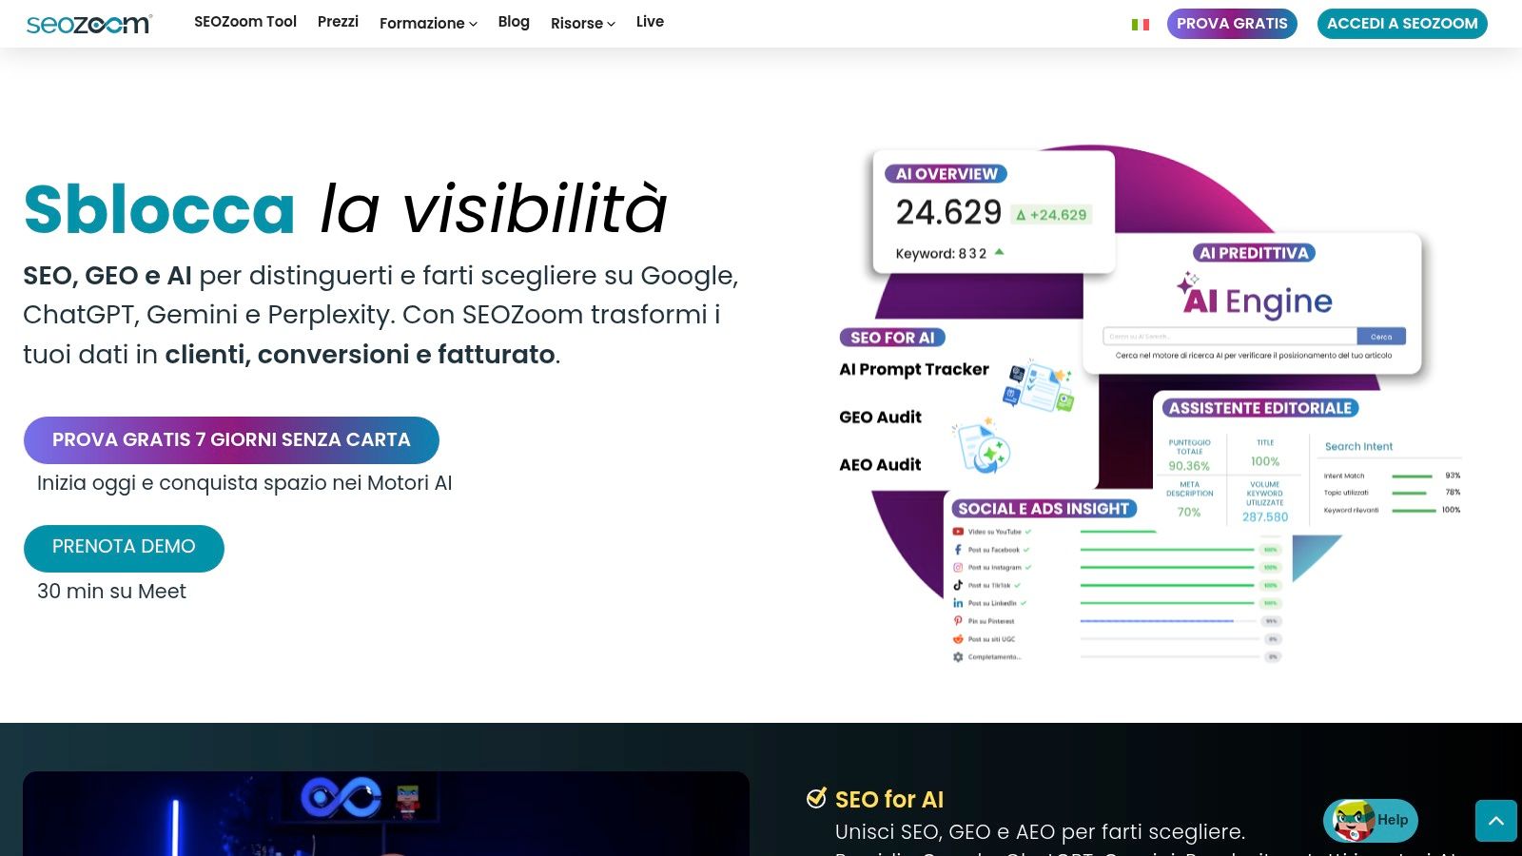Start PROVA GRATIS 7 GIORNI SENZA CARTA
The width and height of the screenshot is (1522, 856).
click(231, 440)
